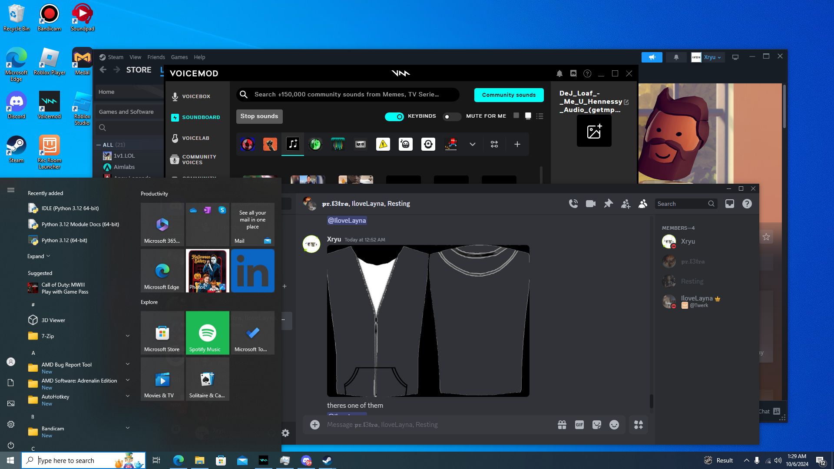This screenshot has width=834, height=469.
Task: Switch to Voicemod Voicelab tab
Action: [195, 138]
